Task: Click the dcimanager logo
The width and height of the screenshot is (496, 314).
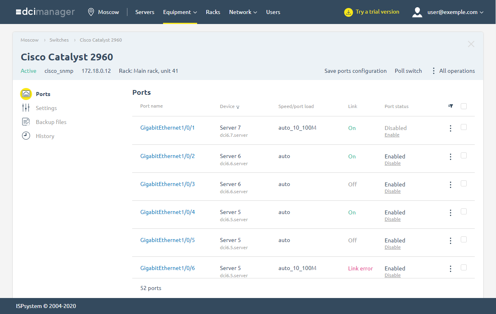Action: tap(45, 12)
